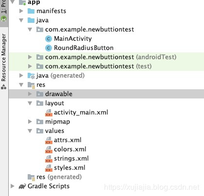Click the attrs.xml file icon

pyautogui.click(x=49, y=141)
